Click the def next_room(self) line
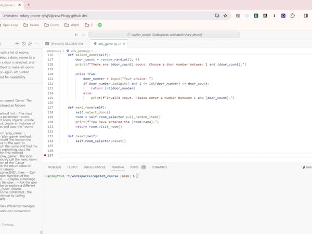The width and height of the screenshot is (312, 234). (87, 108)
